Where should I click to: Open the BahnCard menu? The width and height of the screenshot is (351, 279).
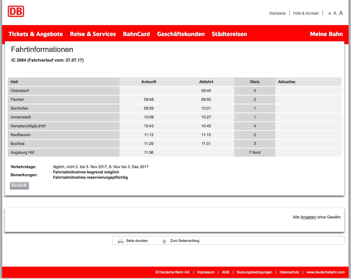(136, 34)
